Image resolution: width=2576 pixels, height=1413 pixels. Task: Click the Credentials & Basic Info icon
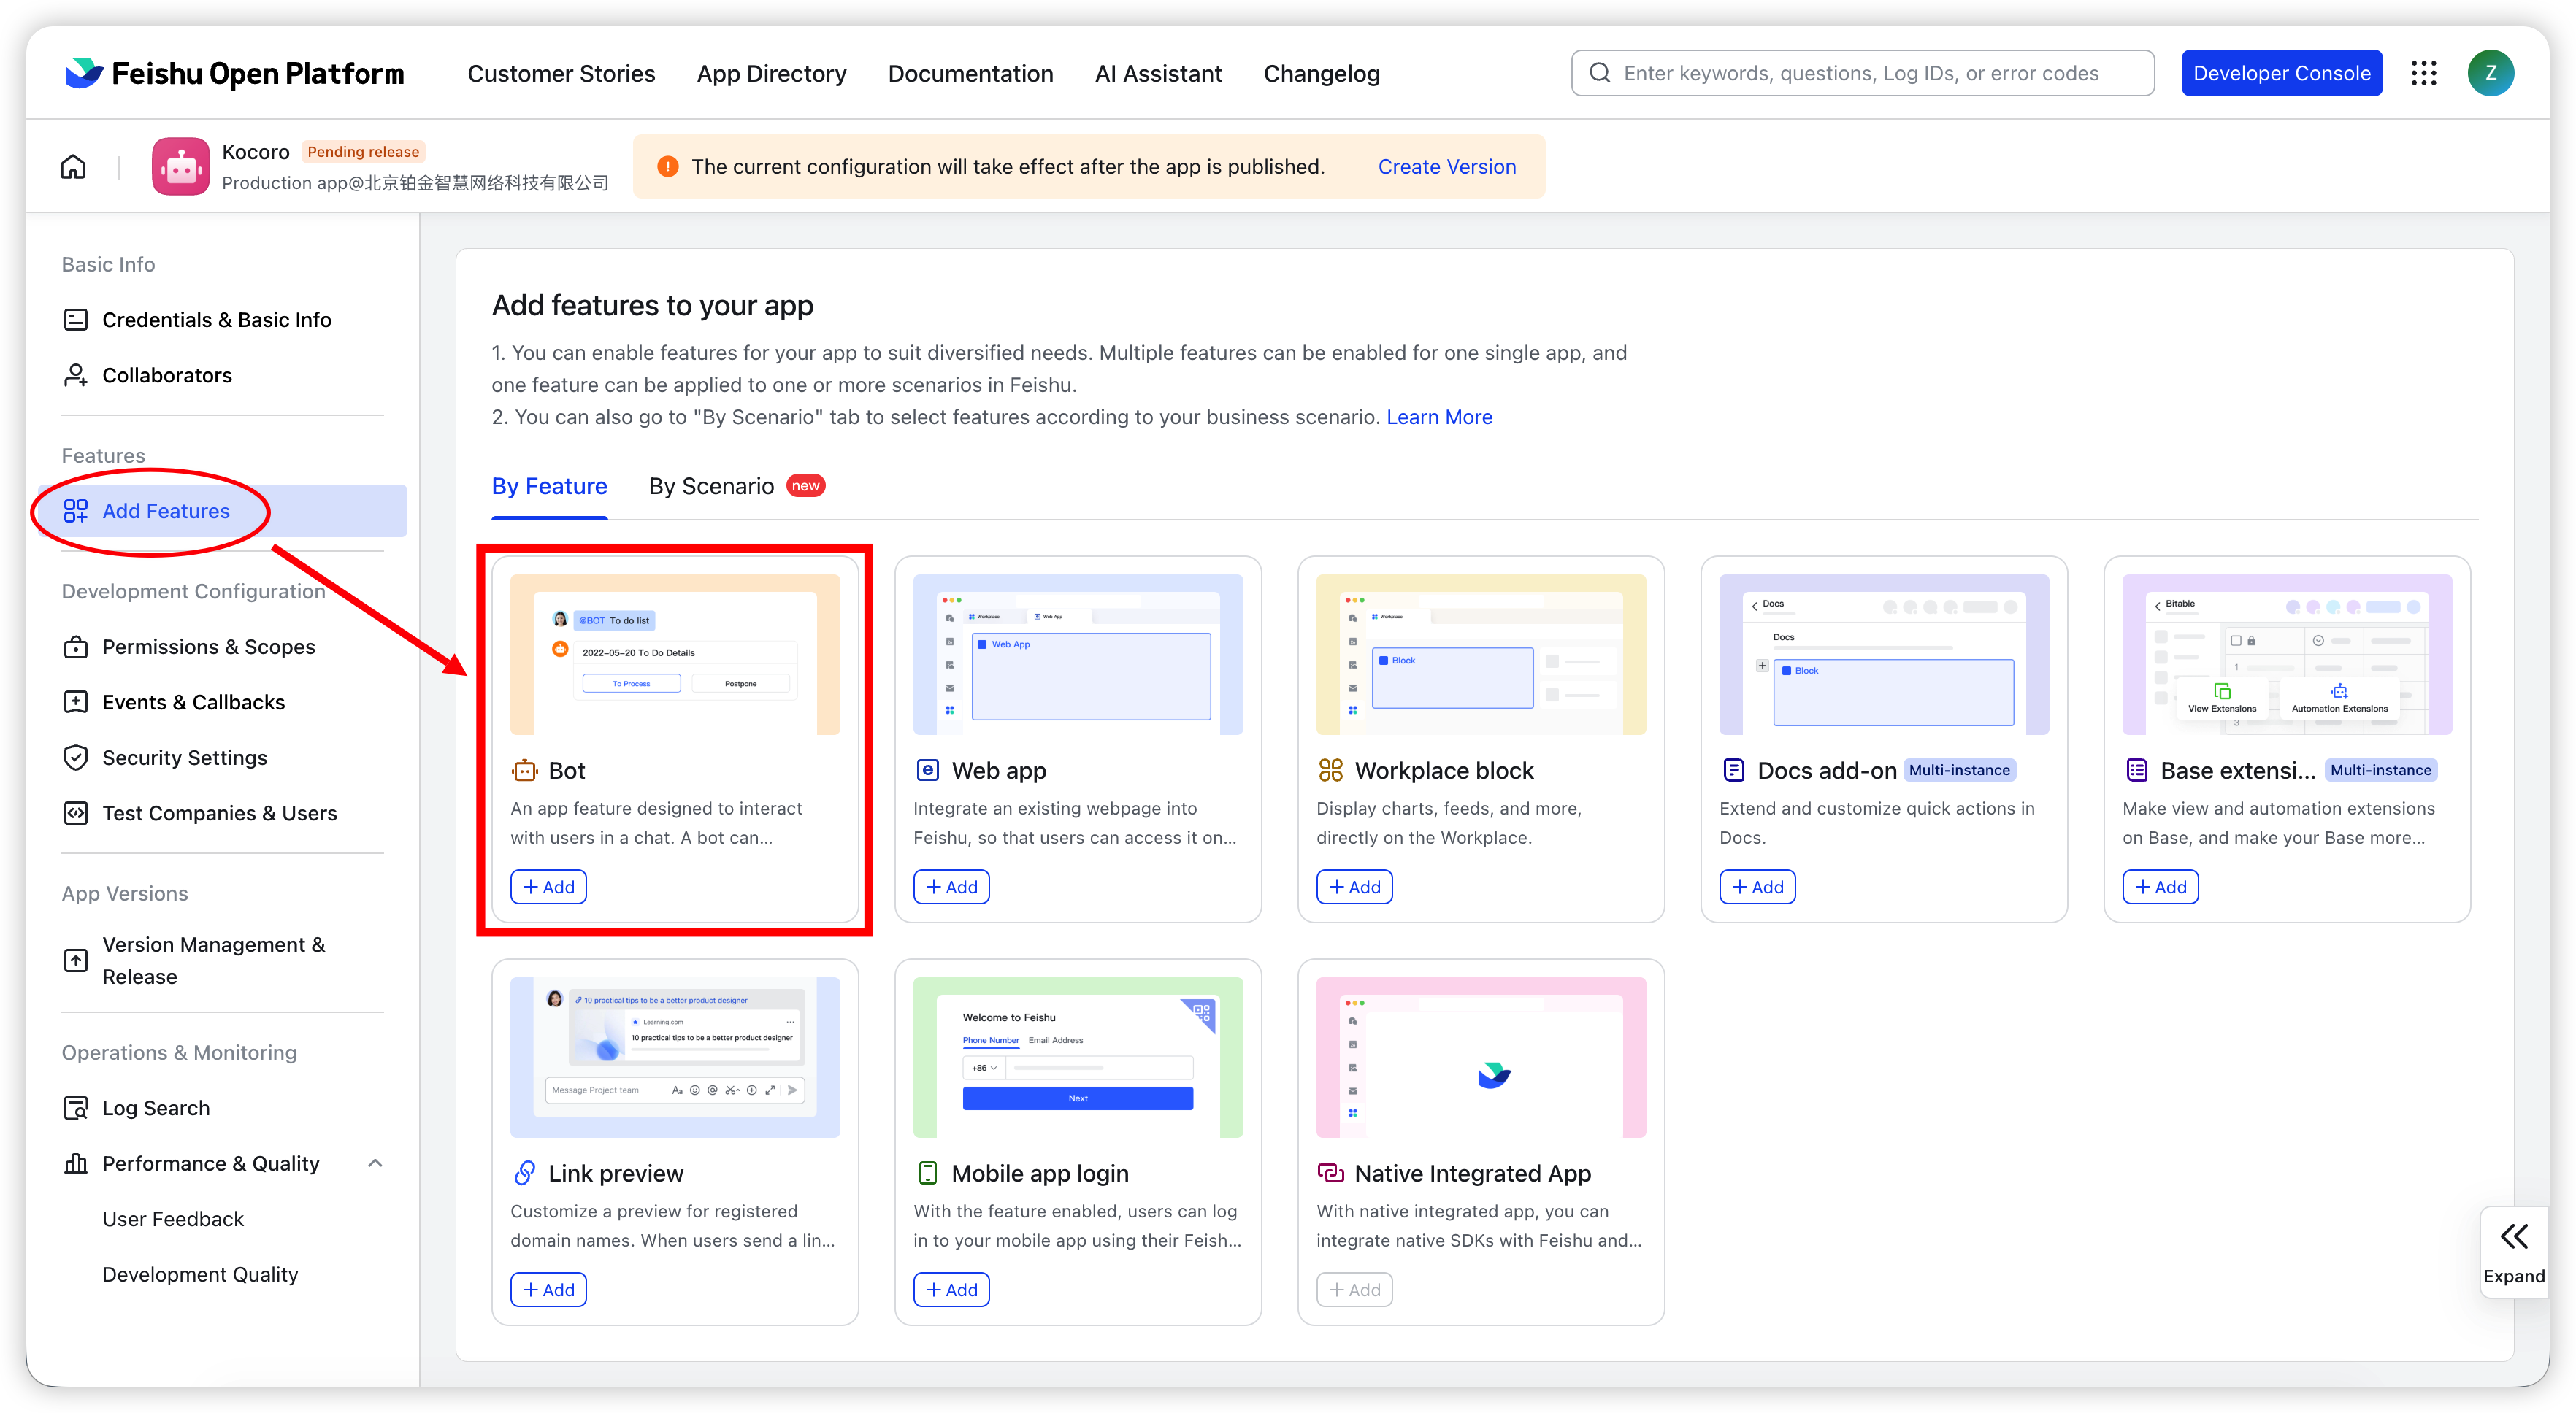click(76, 320)
